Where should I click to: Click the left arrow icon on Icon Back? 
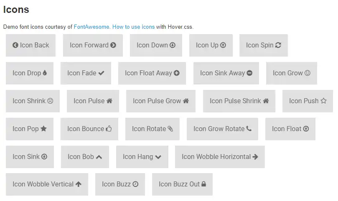point(15,45)
